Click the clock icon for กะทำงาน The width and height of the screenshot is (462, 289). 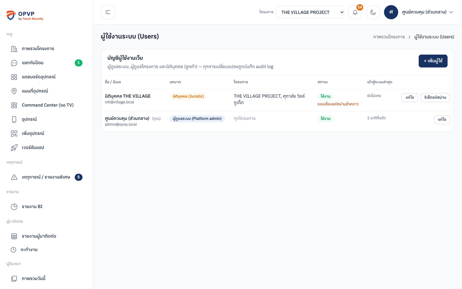coord(13,250)
